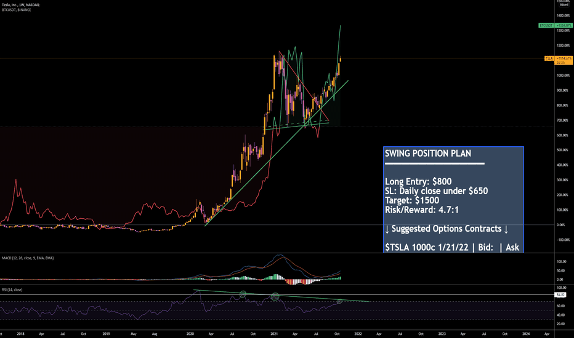Click the RSI scale value 60.00
The width and height of the screenshot is (574, 338).
click(560, 306)
